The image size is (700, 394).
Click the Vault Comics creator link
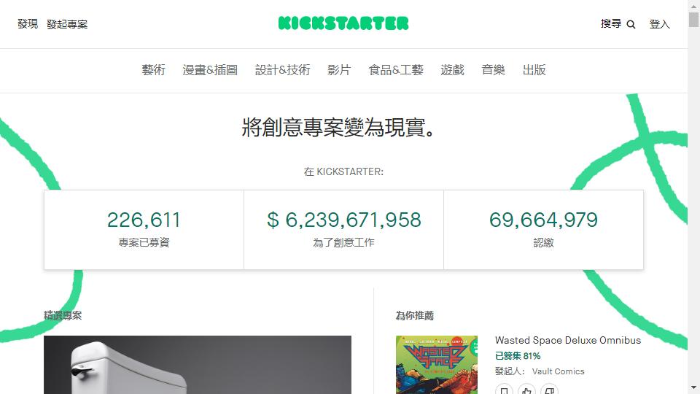pos(558,371)
